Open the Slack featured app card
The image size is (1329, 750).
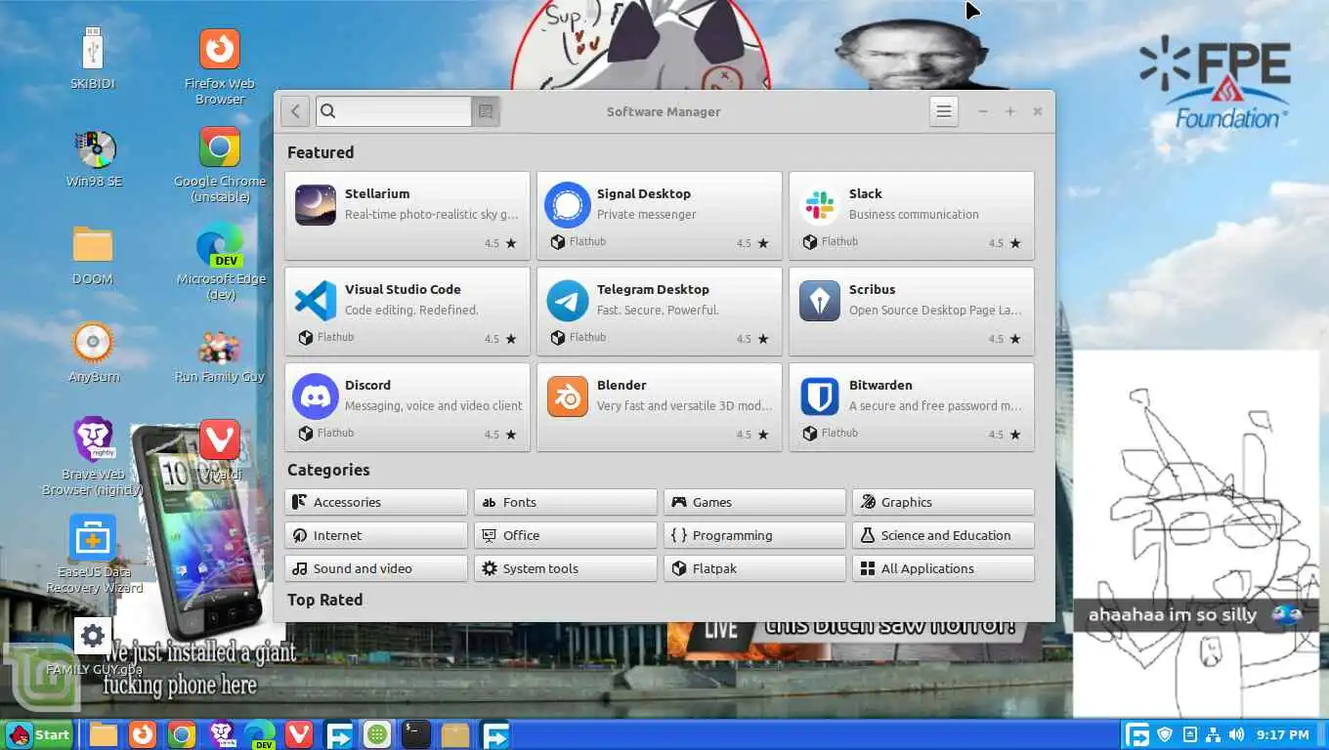pyautogui.click(x=912, y=216)
